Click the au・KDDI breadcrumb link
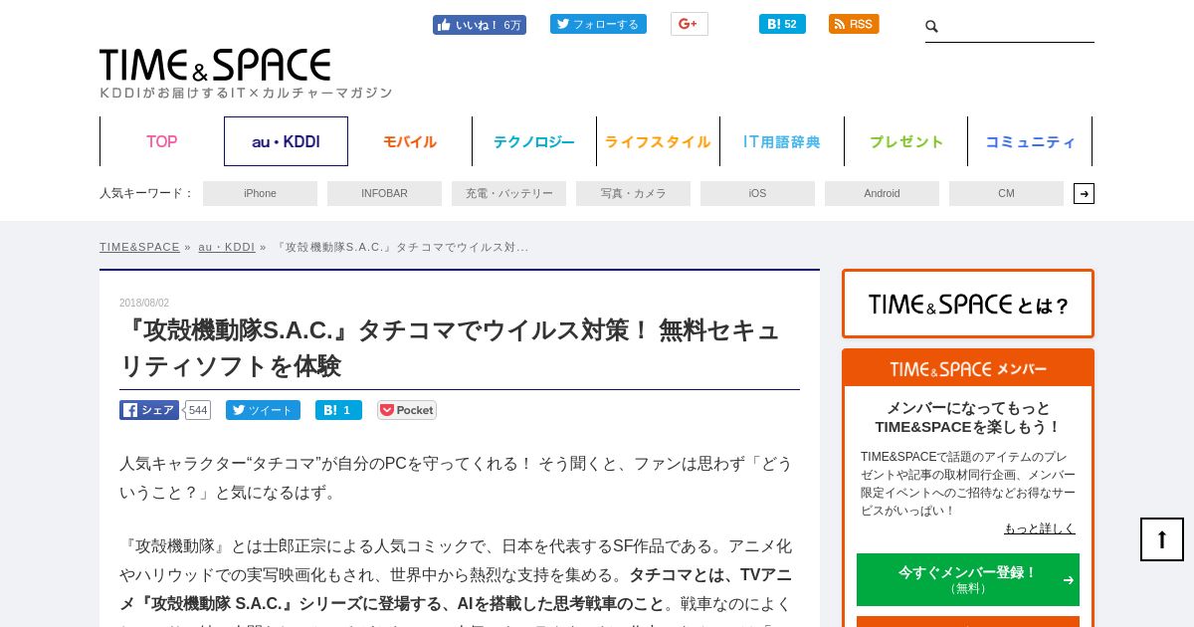The image size is (1194, 627). tap(227, 247)
